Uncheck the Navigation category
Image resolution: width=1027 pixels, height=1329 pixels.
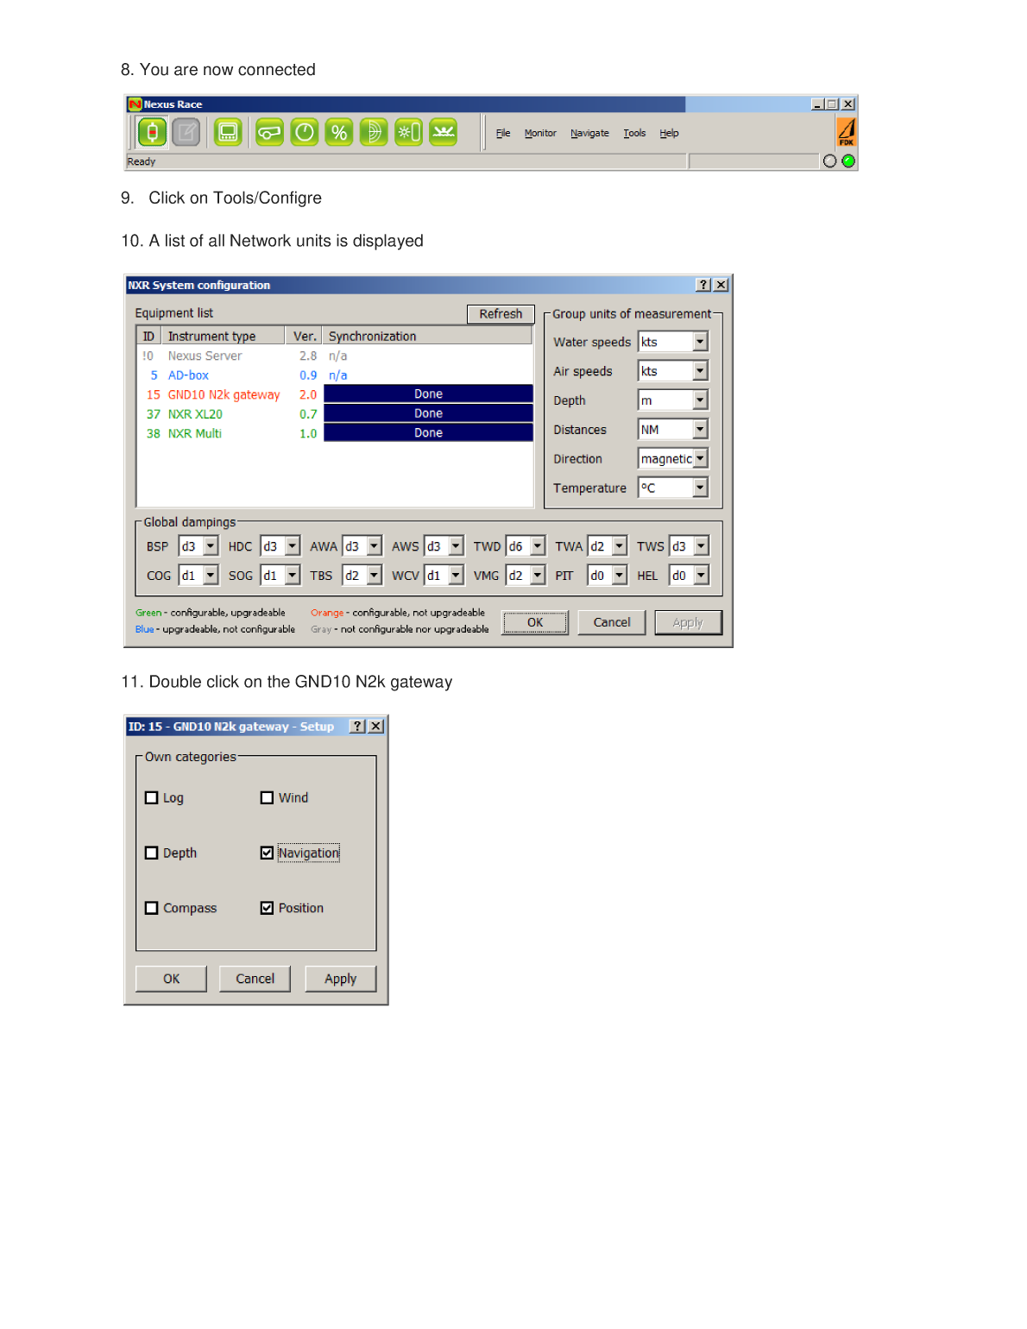(x=267, y=853)
